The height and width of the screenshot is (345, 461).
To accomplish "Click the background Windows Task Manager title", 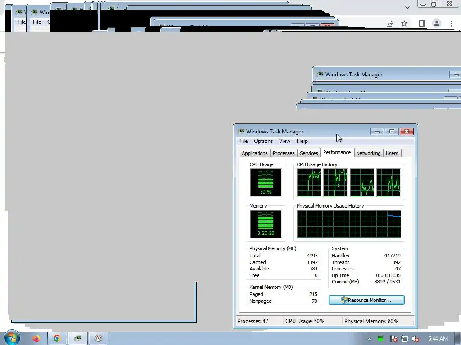I will click(354, 75).
